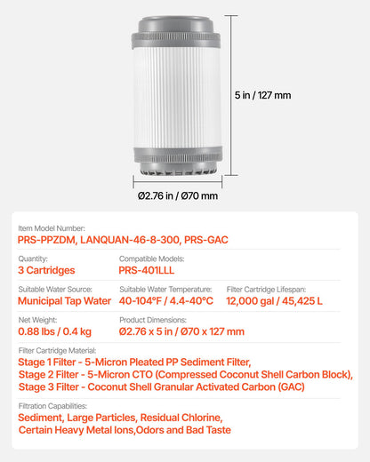Click model number PRS-PPZDM, LANQUAN-46-8-300, PRS-GAC
Image resolution: width=370 pixels, height=462 pixels.
[x=123, y=240]
